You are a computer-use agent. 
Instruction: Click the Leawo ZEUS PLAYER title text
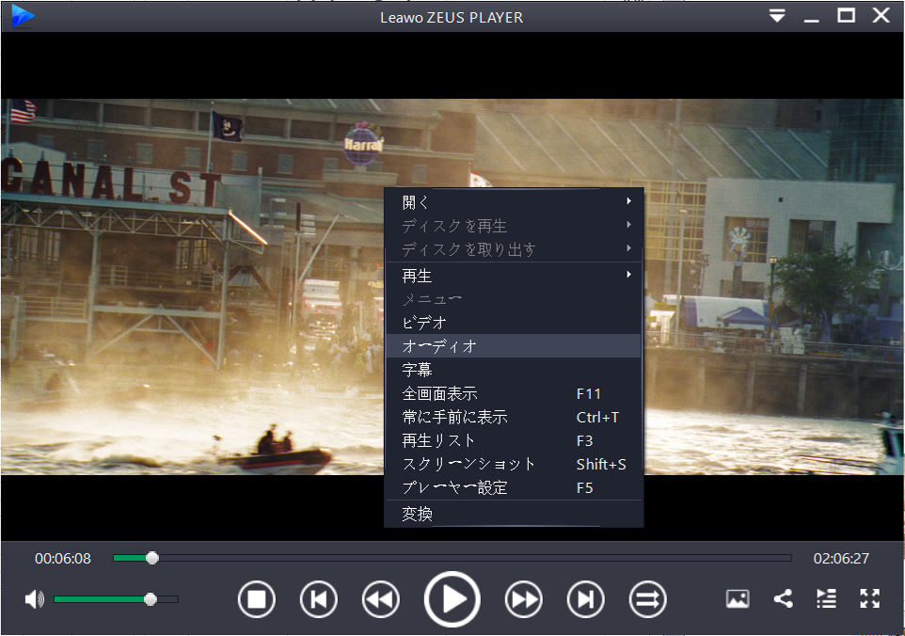pos(452,18)
